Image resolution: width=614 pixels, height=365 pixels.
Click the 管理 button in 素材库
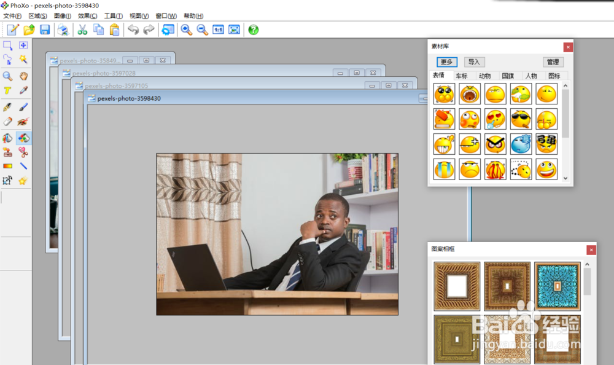[x=553, y=62]
